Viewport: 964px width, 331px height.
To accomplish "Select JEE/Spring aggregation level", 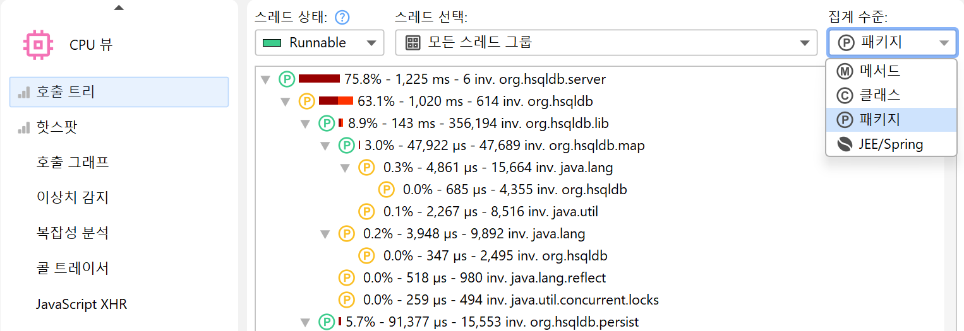I will [x=891, y=144].
